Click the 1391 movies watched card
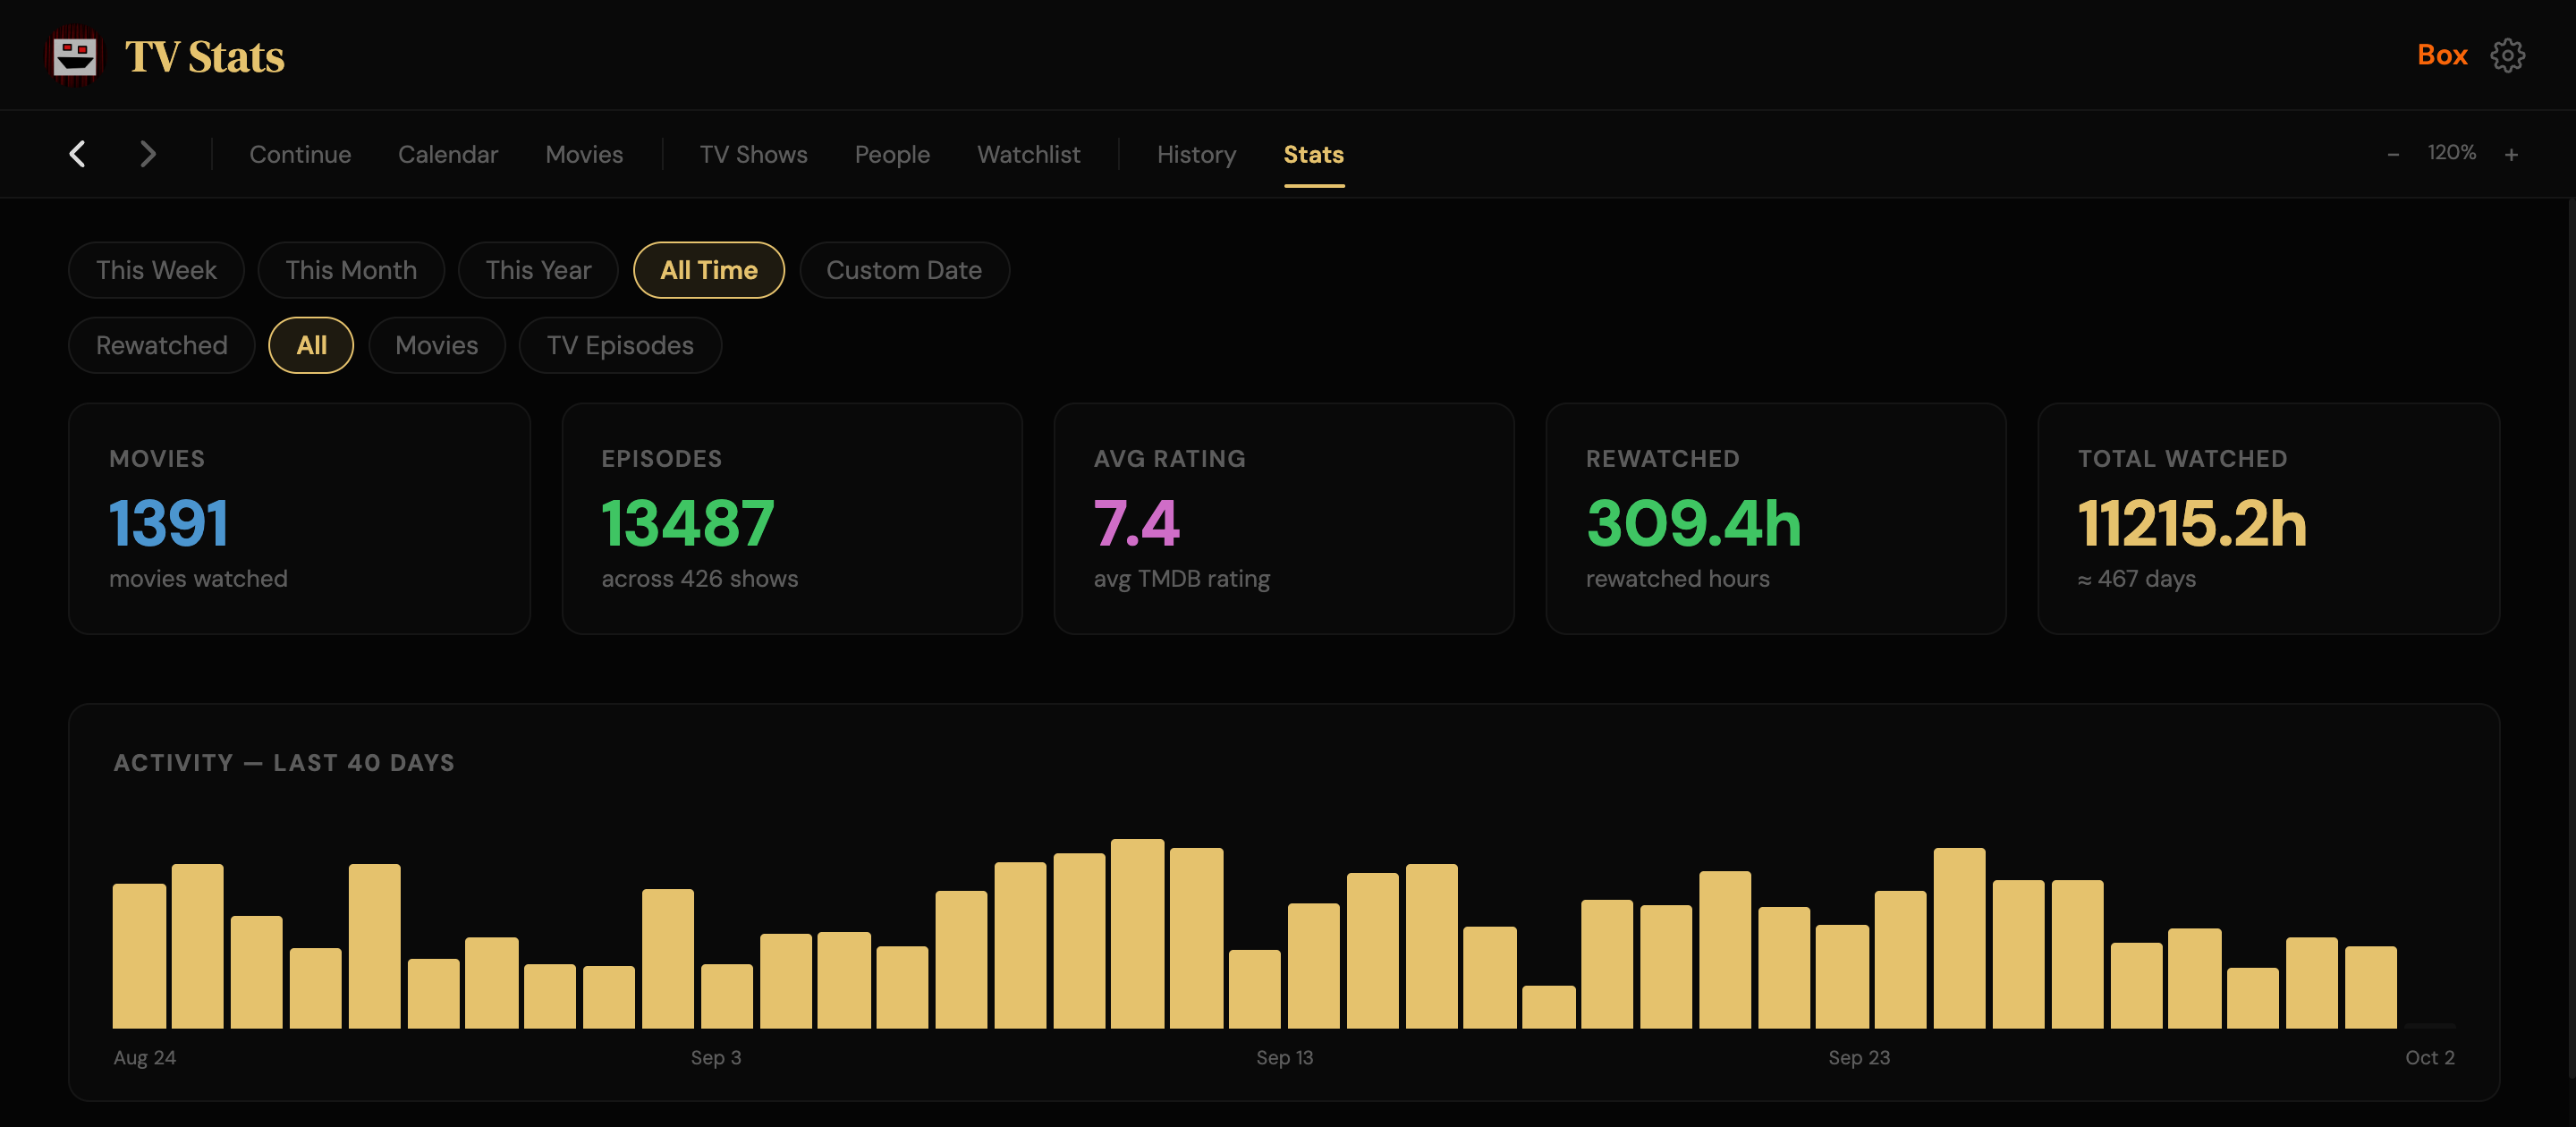2576x1127 pixels. [x=299, y=518]
